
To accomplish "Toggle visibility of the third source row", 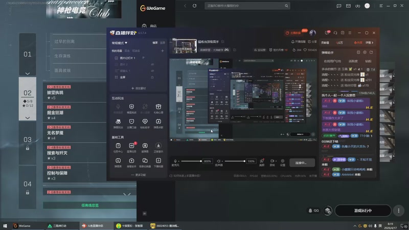I will point(152,71).
